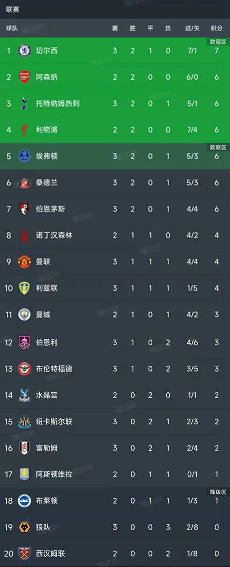
Task: Open the Arsenal club crest
Action: (24, 77)
